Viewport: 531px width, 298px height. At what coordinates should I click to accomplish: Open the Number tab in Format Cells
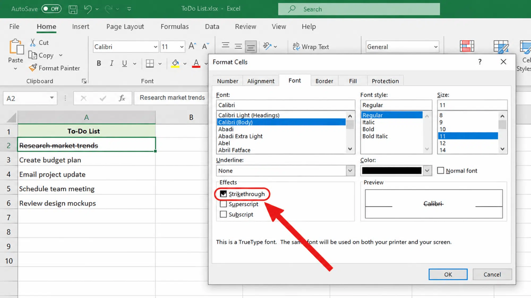click(x=228, y=81)
